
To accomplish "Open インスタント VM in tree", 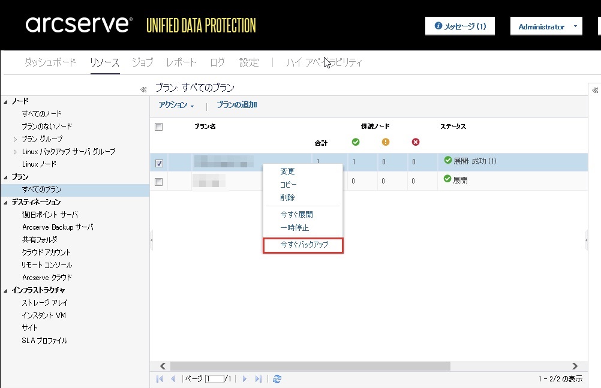I will click(44, 315).
